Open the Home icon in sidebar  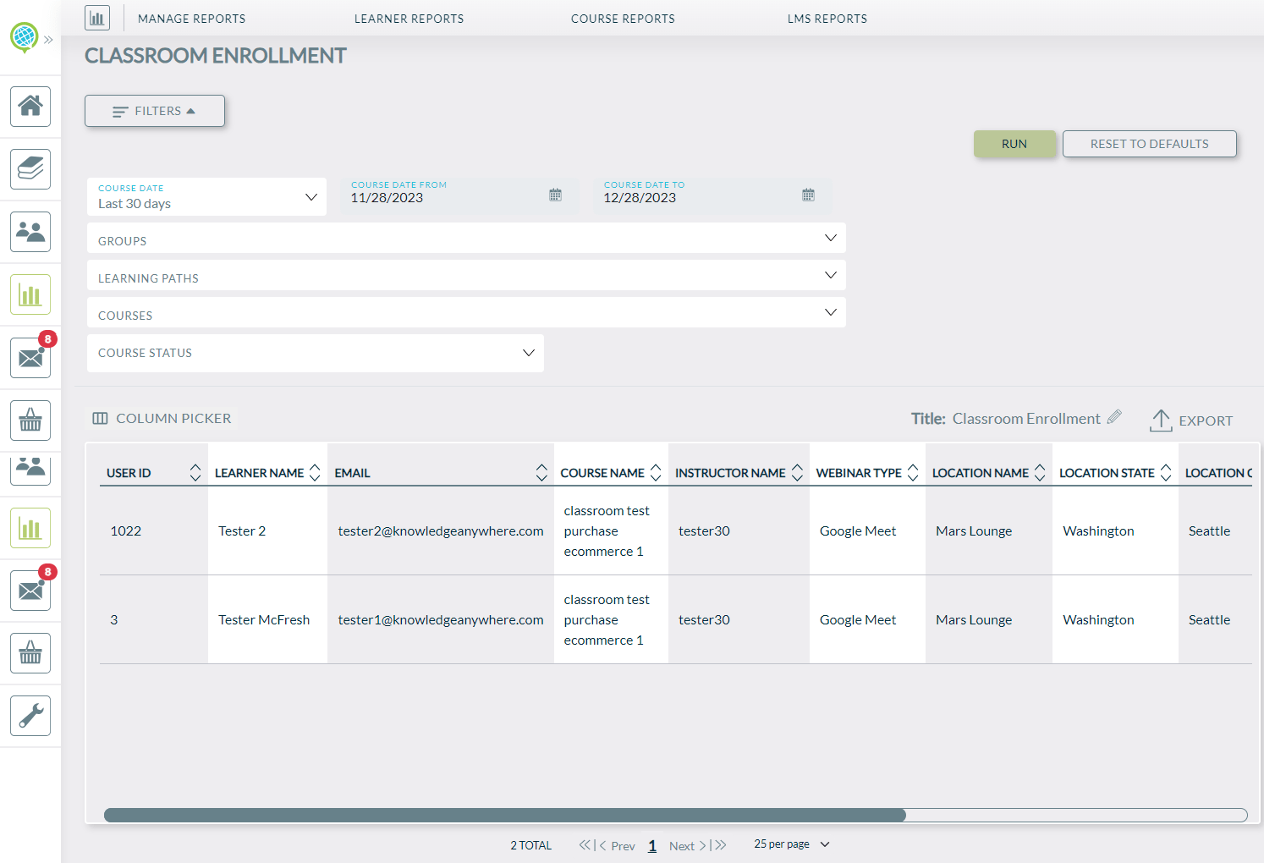(x=30, y=107)
